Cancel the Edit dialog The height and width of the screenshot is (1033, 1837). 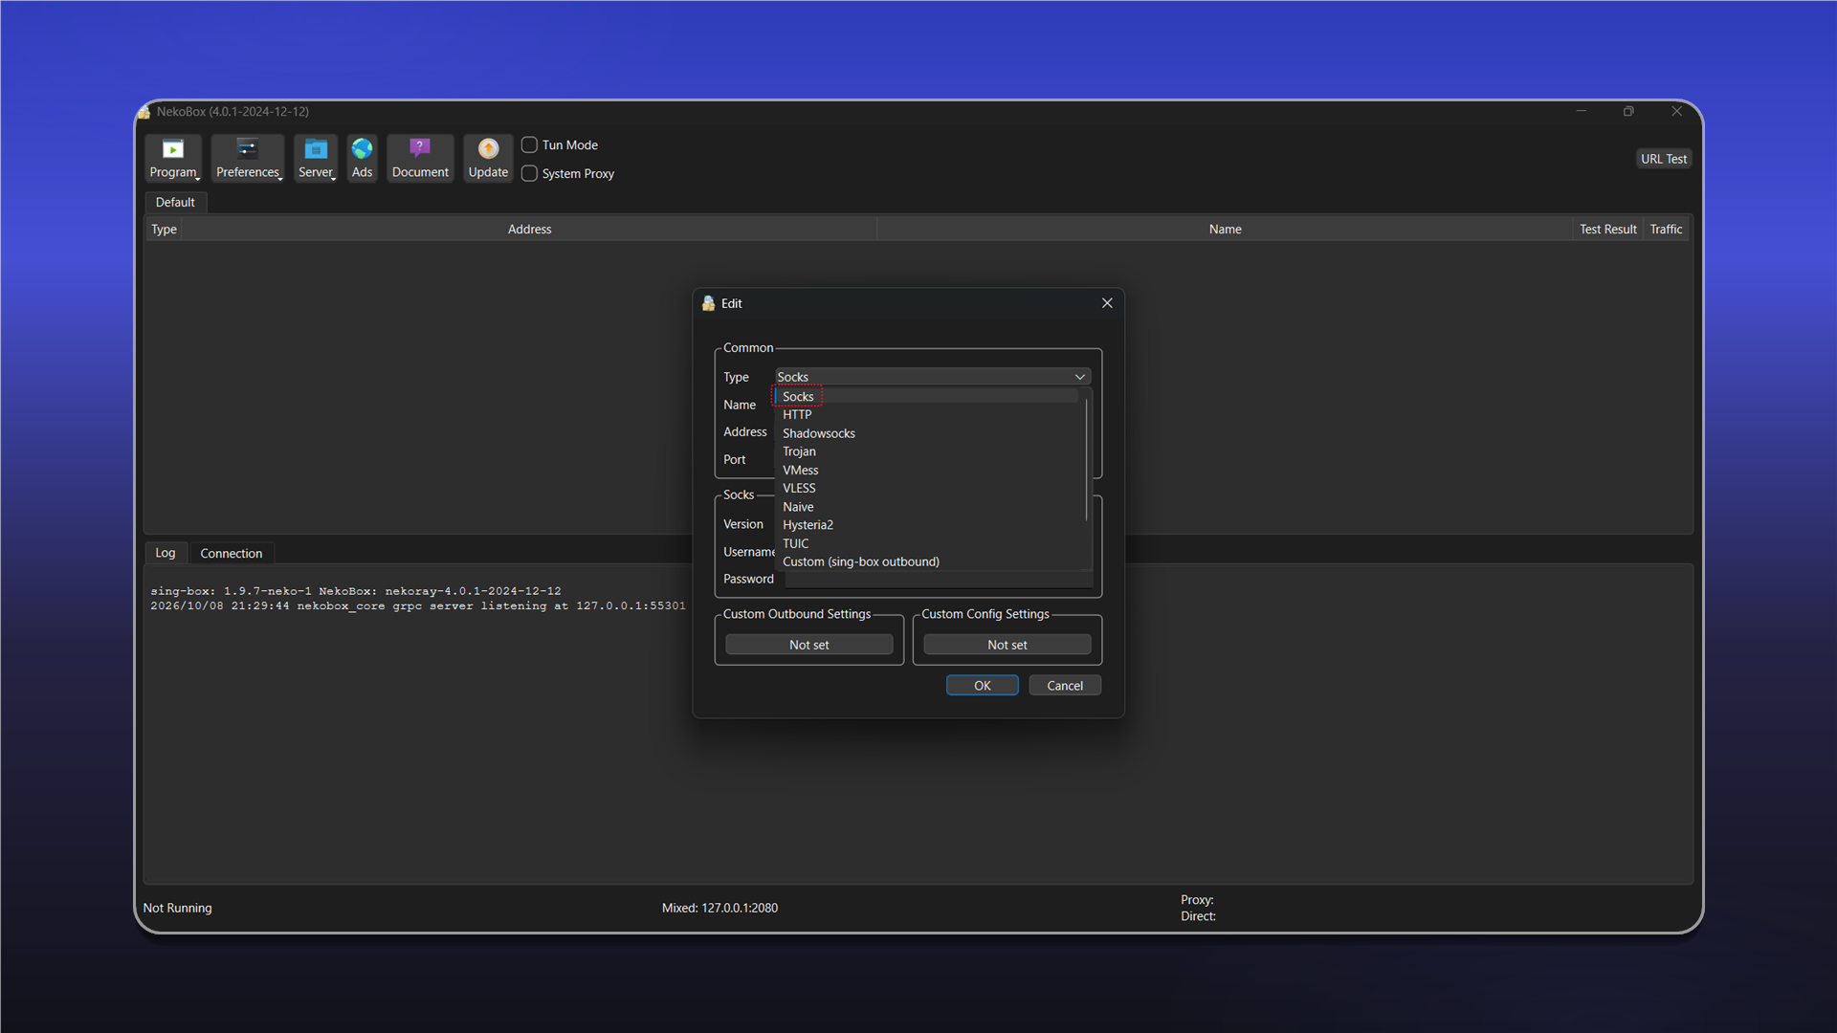(1065, 686)
